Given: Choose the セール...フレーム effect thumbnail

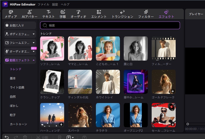Looking at the screenshot, I should pyautogui.click(x=164, y=115).
